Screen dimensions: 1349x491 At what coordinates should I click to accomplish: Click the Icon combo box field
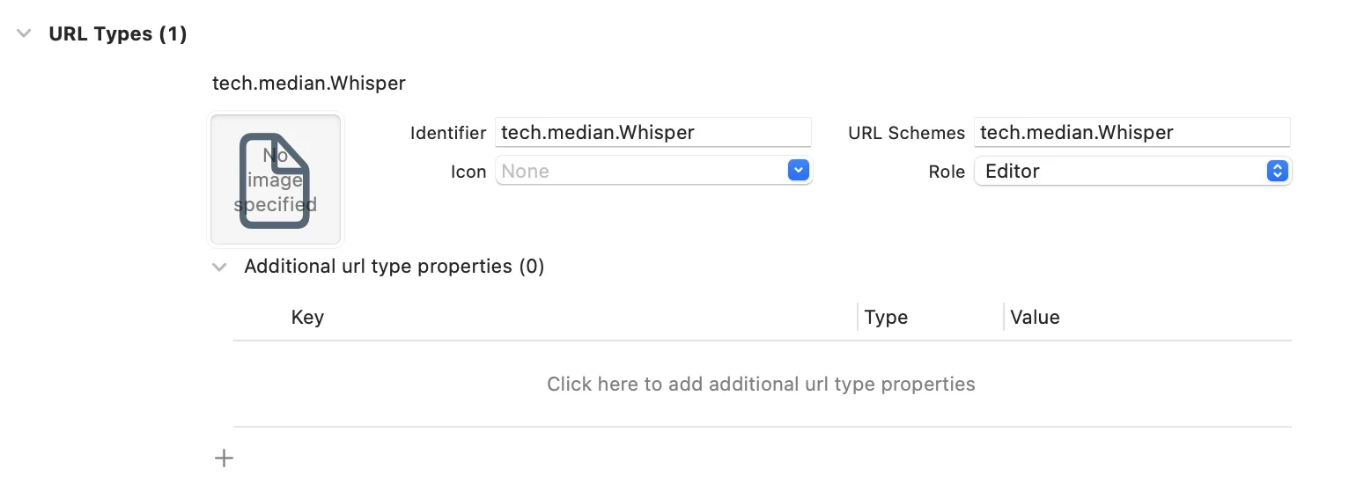(x=641, y=171)
